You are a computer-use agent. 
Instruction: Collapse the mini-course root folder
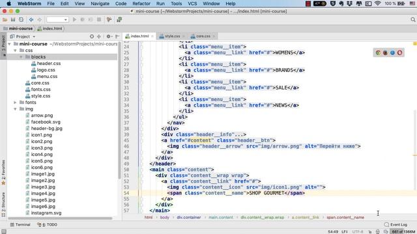[x=10, y=44]
